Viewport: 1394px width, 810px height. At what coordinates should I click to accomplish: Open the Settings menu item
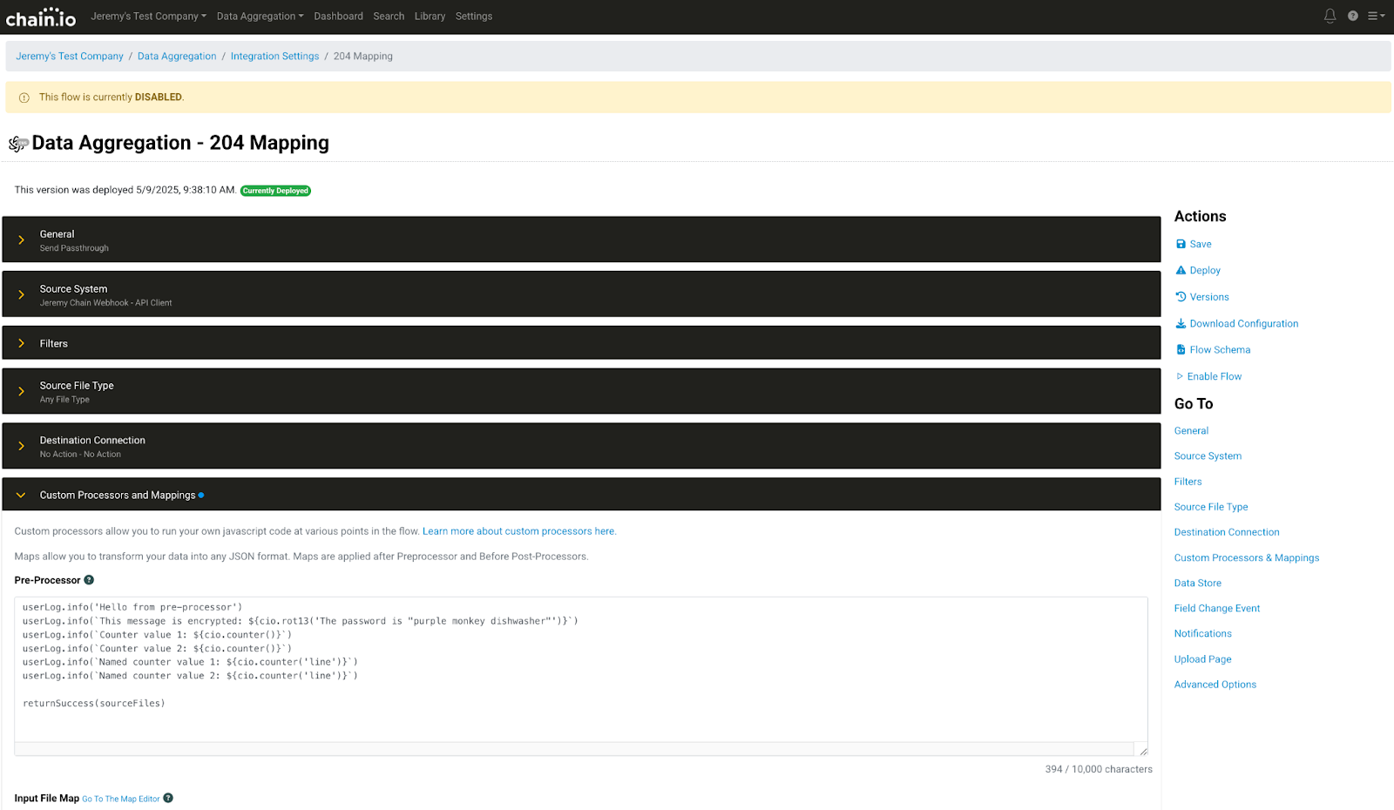(x=474, y=16)
